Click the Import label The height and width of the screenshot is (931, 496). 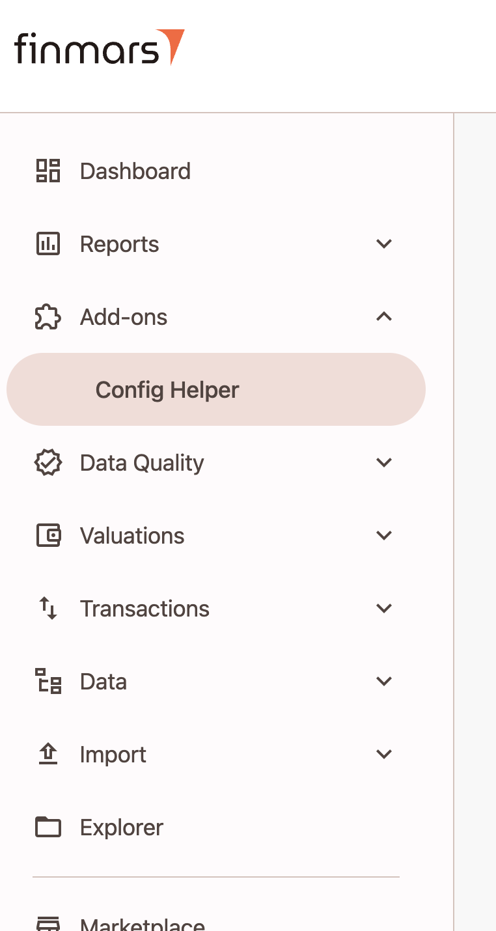[113, 755]
